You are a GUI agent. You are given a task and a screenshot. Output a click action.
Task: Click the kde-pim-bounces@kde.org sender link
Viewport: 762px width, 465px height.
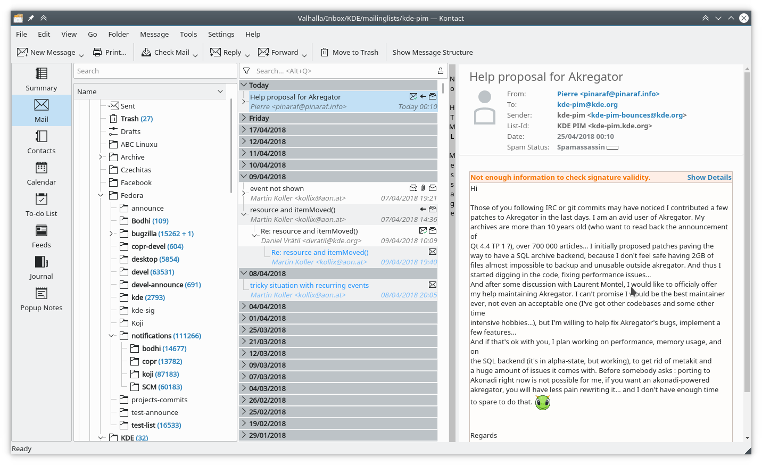tap(637, 115)
